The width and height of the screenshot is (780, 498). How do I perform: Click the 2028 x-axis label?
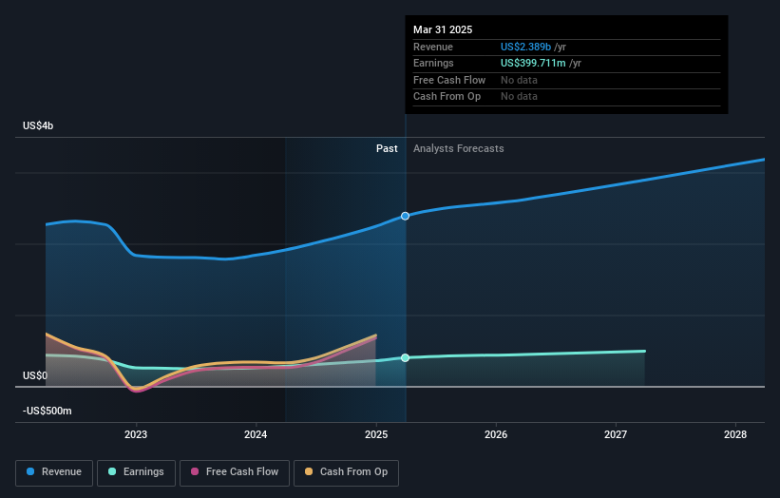click(x=735, y=434)
